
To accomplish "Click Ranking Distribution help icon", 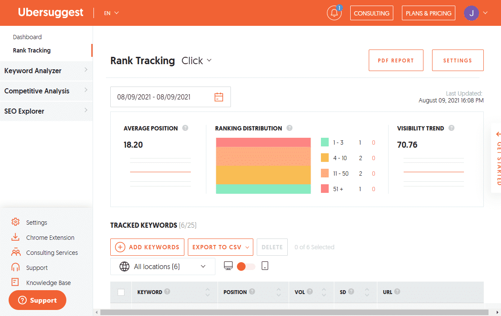I will point(289,128).
